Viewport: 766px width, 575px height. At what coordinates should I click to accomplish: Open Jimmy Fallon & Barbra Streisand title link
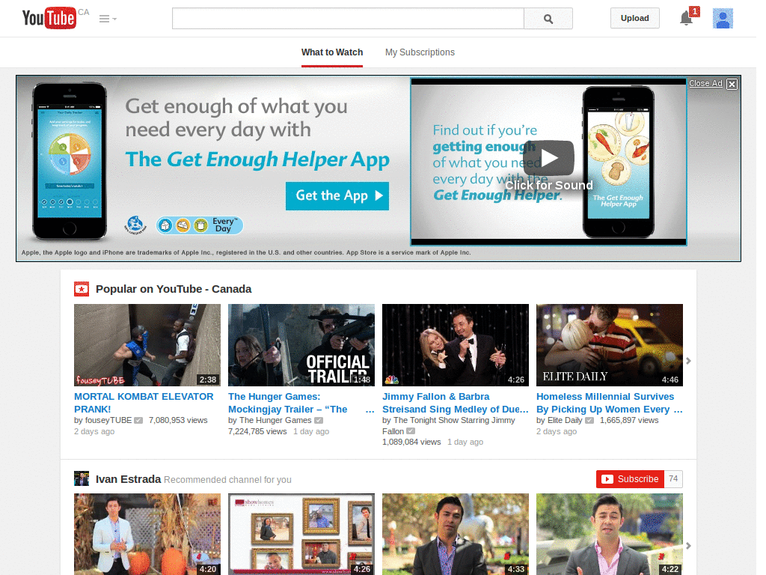pyautogui.click(x=456, y=402)
